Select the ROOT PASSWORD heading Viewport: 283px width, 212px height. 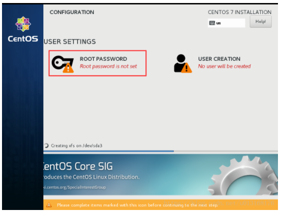pos(103,59)
